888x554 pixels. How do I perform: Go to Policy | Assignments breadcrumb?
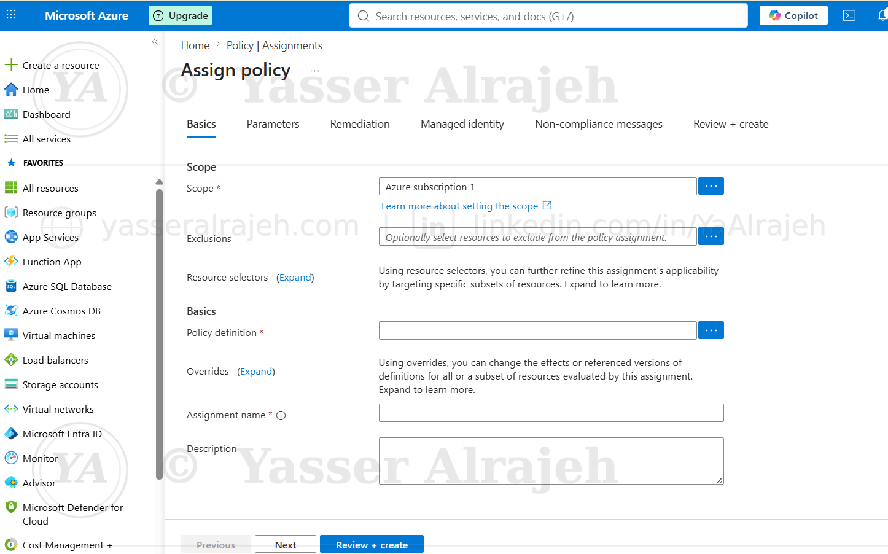tap(274, 45)
